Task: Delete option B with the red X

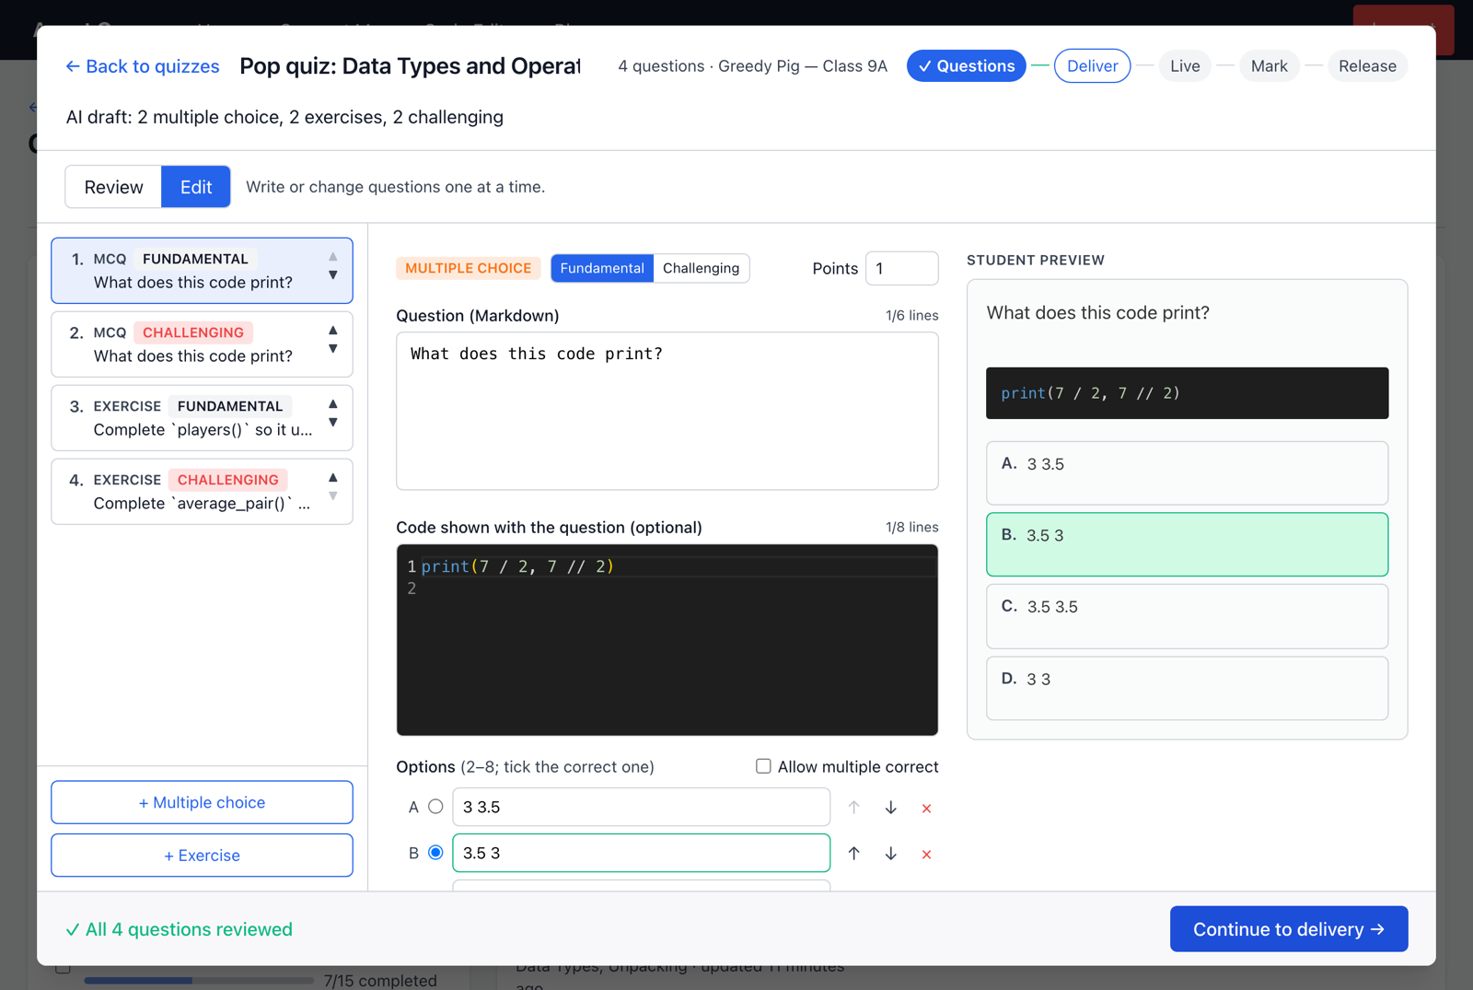Action: [x=926, y=855]
